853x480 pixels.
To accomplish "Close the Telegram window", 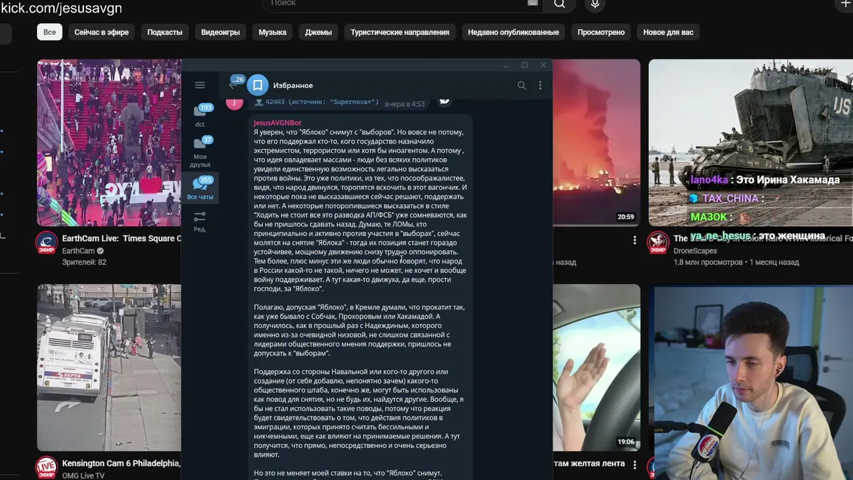I will 543,65.
